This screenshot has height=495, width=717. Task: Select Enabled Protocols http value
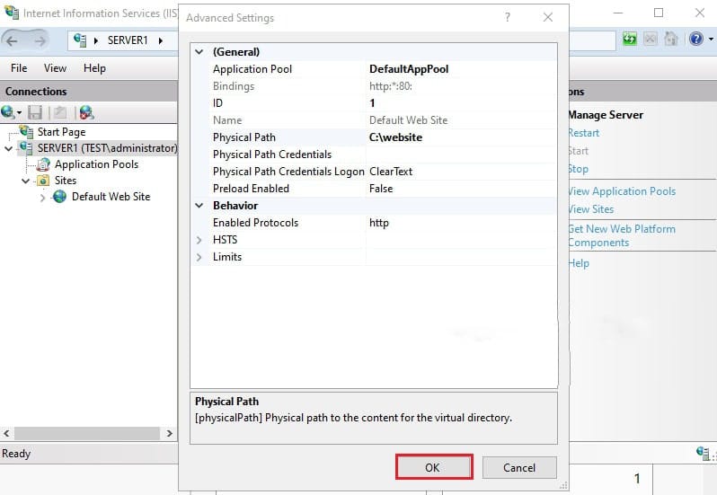[462, 223]
